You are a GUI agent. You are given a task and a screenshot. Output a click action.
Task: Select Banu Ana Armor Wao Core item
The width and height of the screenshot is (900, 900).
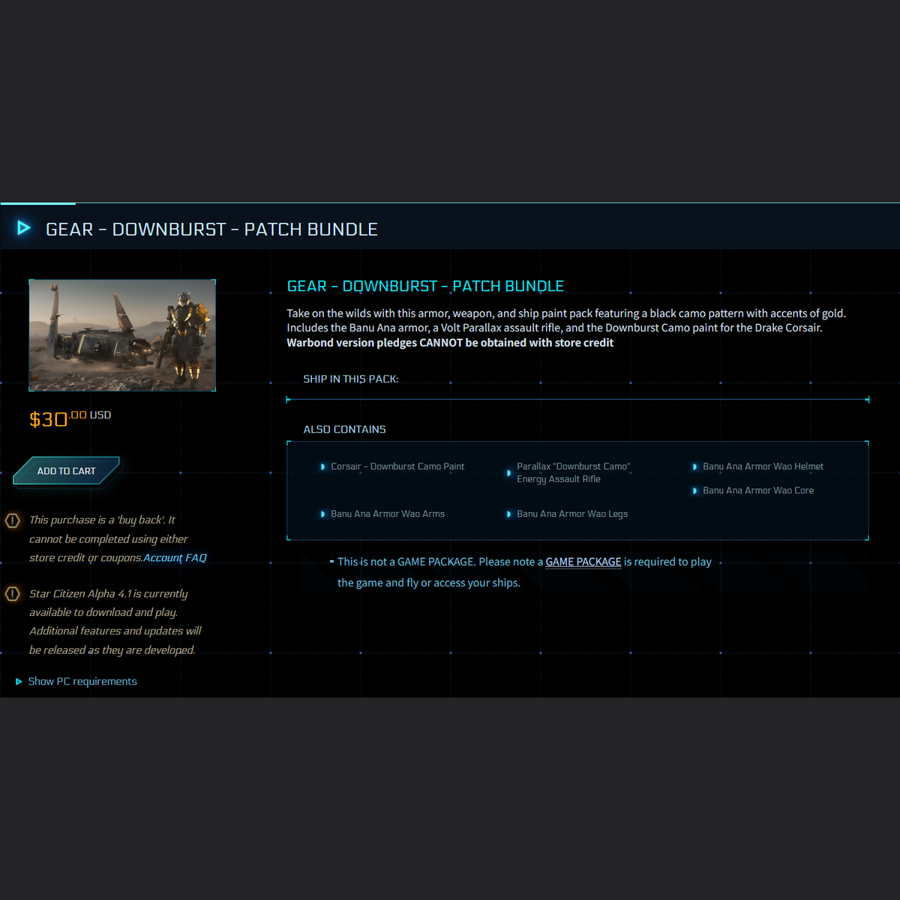758,490
